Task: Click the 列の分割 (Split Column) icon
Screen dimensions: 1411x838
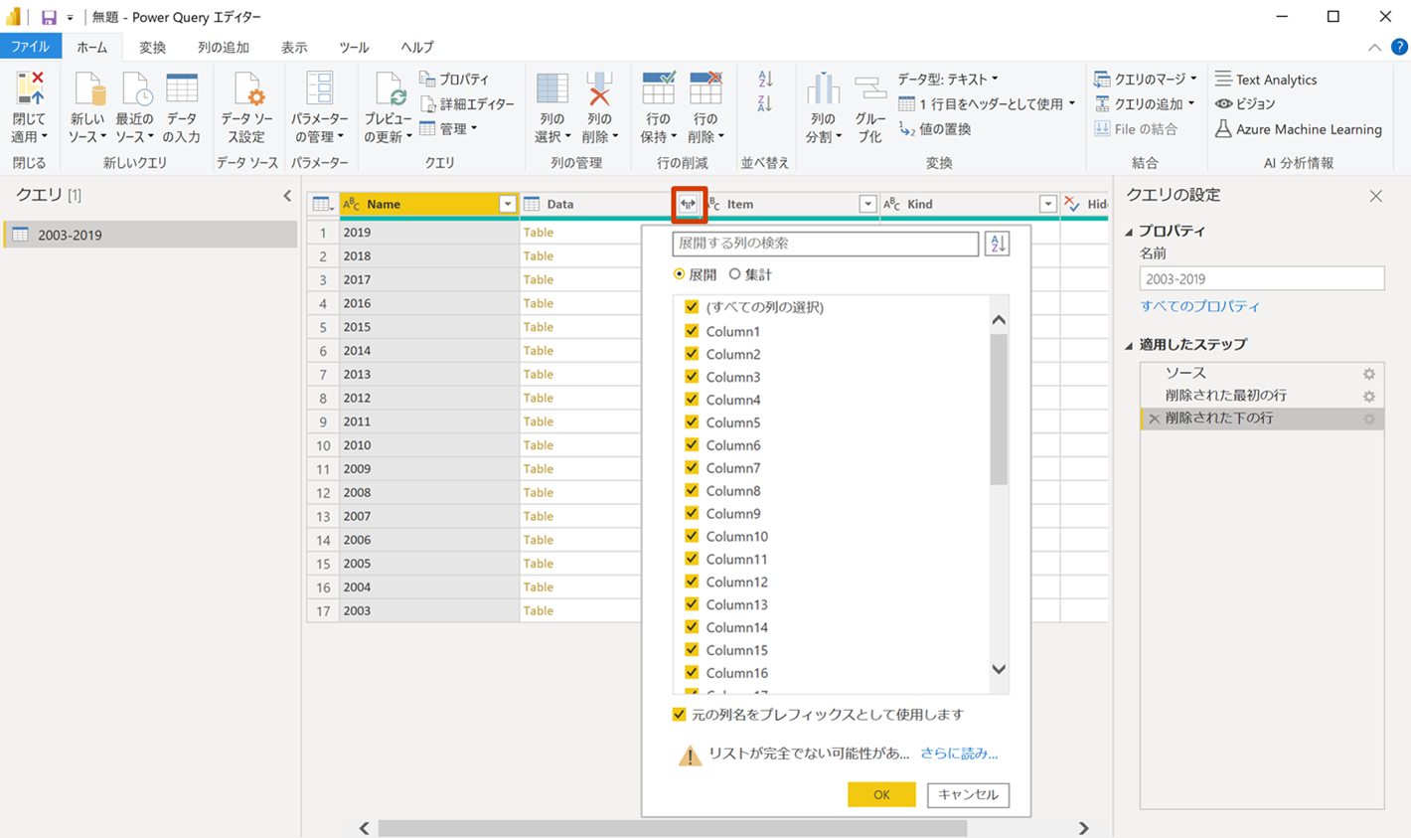Action: pos(823,89)
